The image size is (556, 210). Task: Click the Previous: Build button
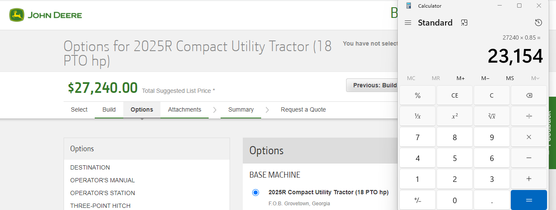click(372, 85)
